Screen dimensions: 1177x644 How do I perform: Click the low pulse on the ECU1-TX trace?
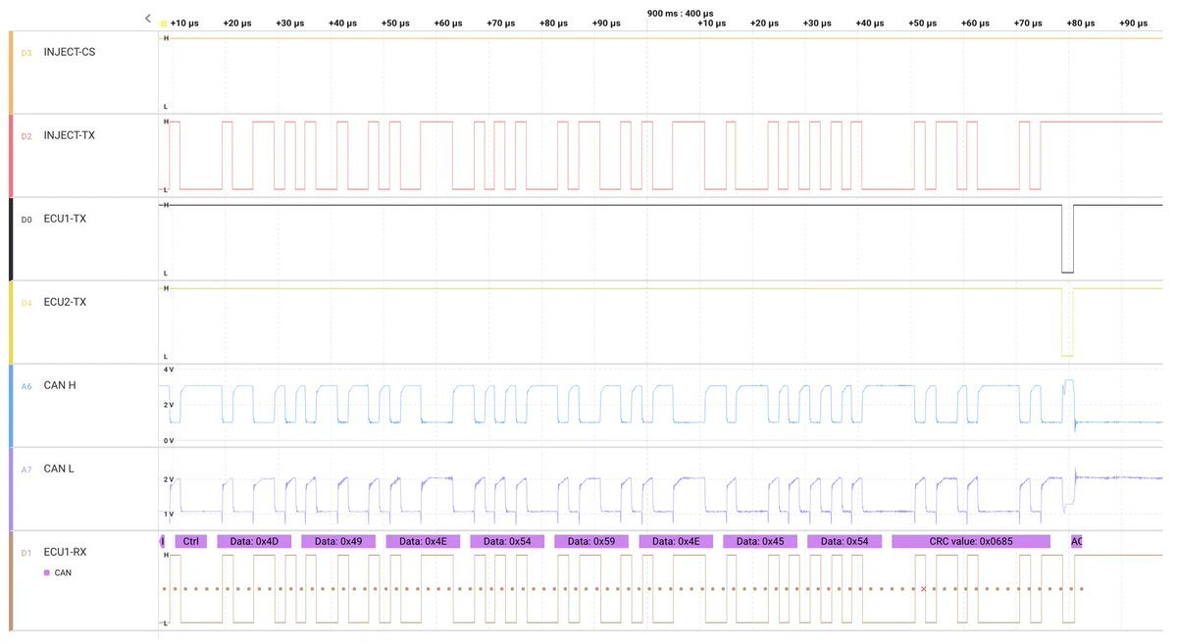point(1068,239)
